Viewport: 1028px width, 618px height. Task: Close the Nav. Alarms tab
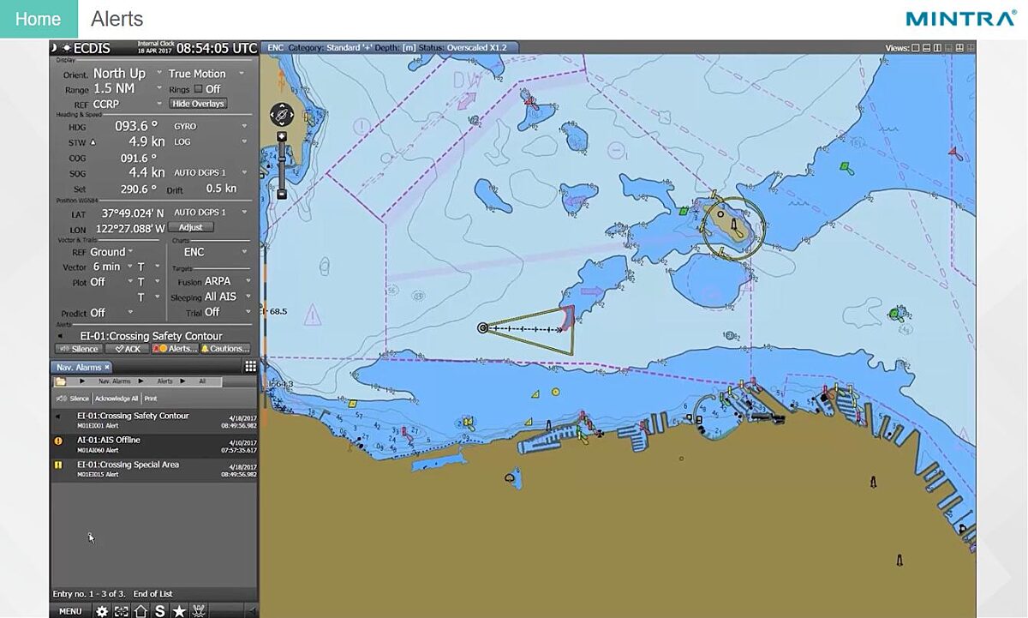pos(107,367)
